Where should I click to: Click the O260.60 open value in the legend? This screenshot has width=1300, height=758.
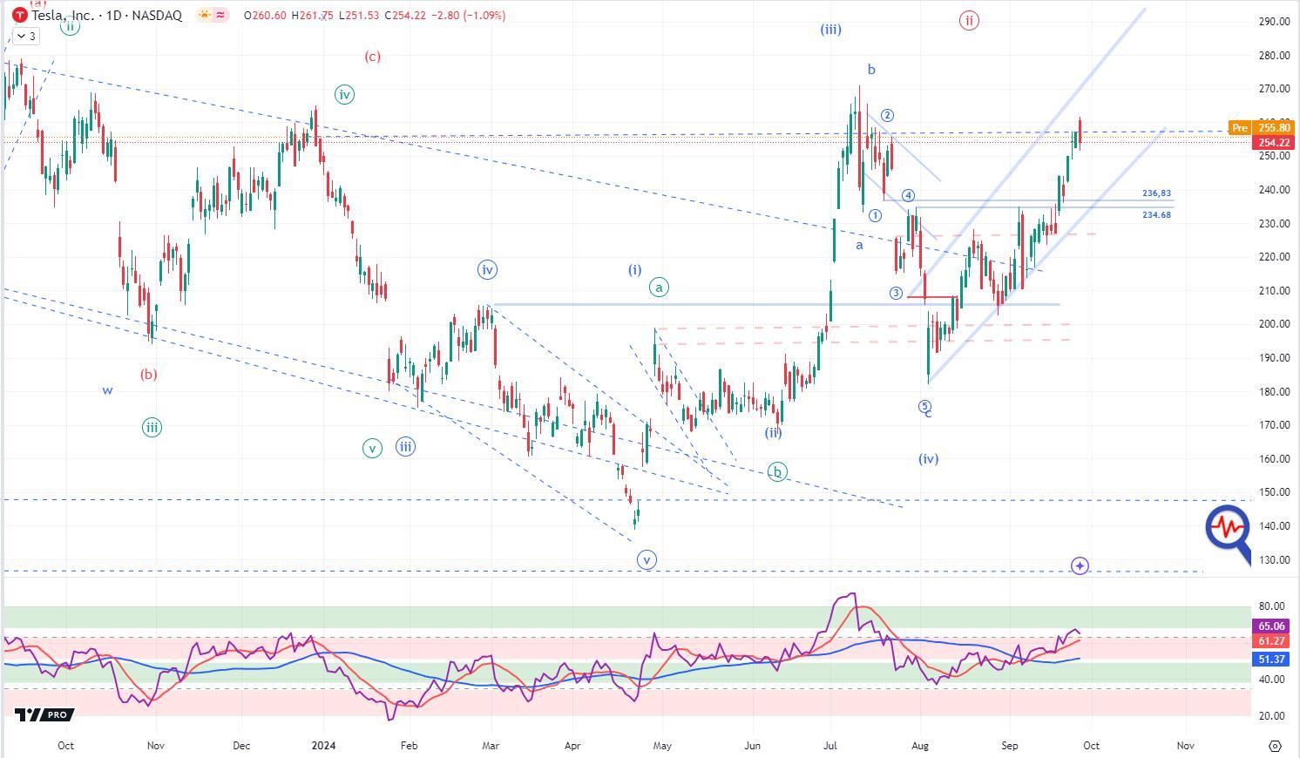click(267, 16)
